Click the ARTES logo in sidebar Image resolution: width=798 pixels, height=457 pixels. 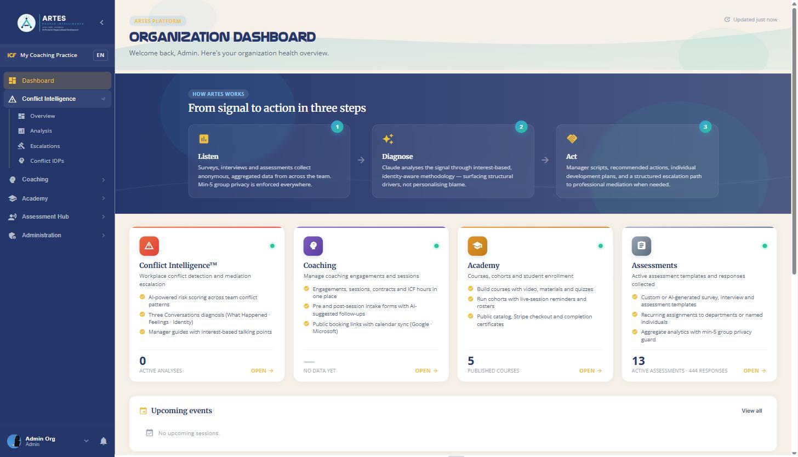(50, 22)
